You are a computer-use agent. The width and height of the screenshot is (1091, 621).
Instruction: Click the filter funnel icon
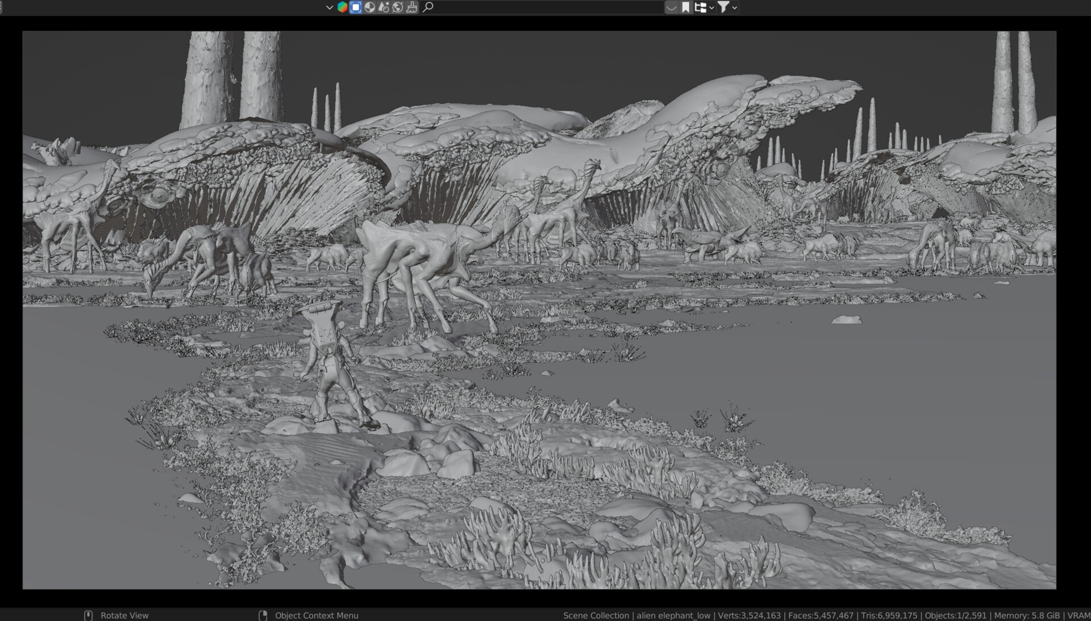coord(723,7)
